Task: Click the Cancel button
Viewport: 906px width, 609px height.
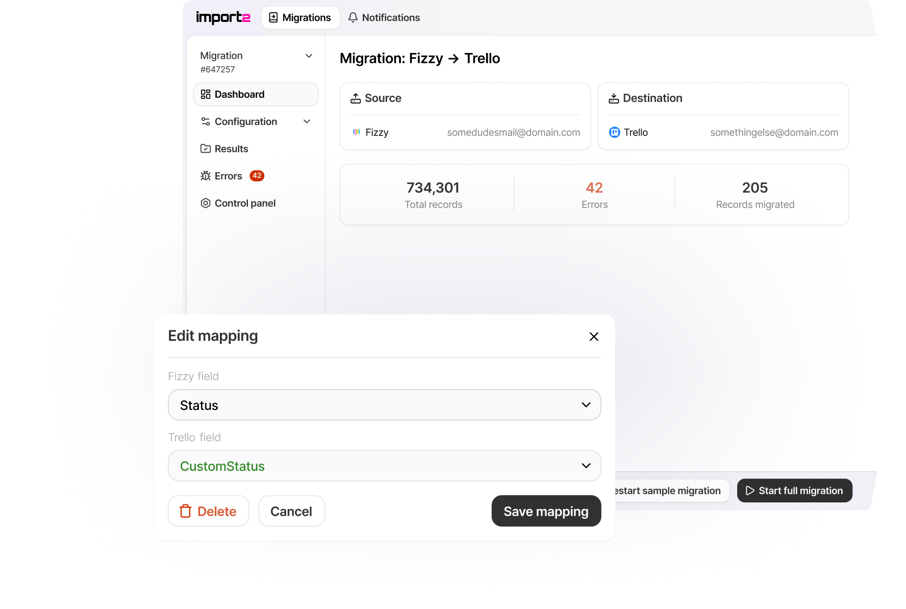Action: pyautogui.click(x=291, y=511)
